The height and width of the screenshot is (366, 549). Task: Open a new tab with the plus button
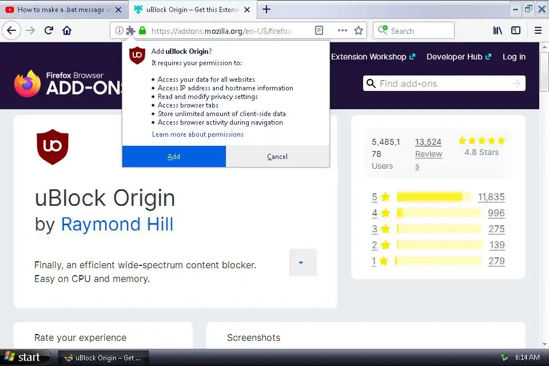[x=266, y=10]
